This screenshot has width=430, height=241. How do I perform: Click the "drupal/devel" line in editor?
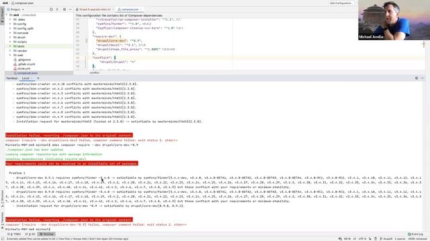[x=121, y=45]
